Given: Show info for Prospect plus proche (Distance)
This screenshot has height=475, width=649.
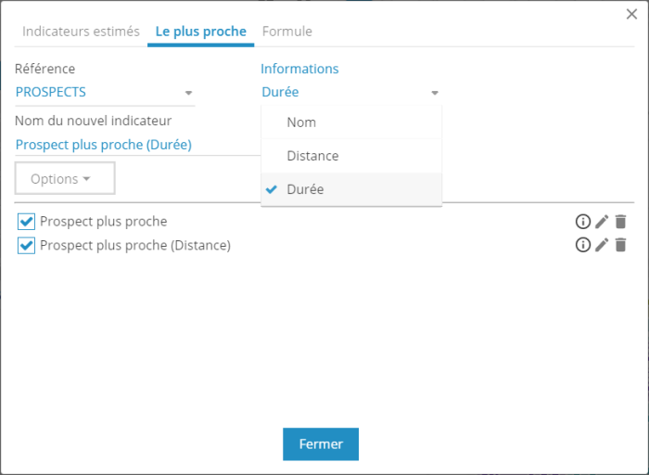Looking at the screenshot, I should (583, 245).
